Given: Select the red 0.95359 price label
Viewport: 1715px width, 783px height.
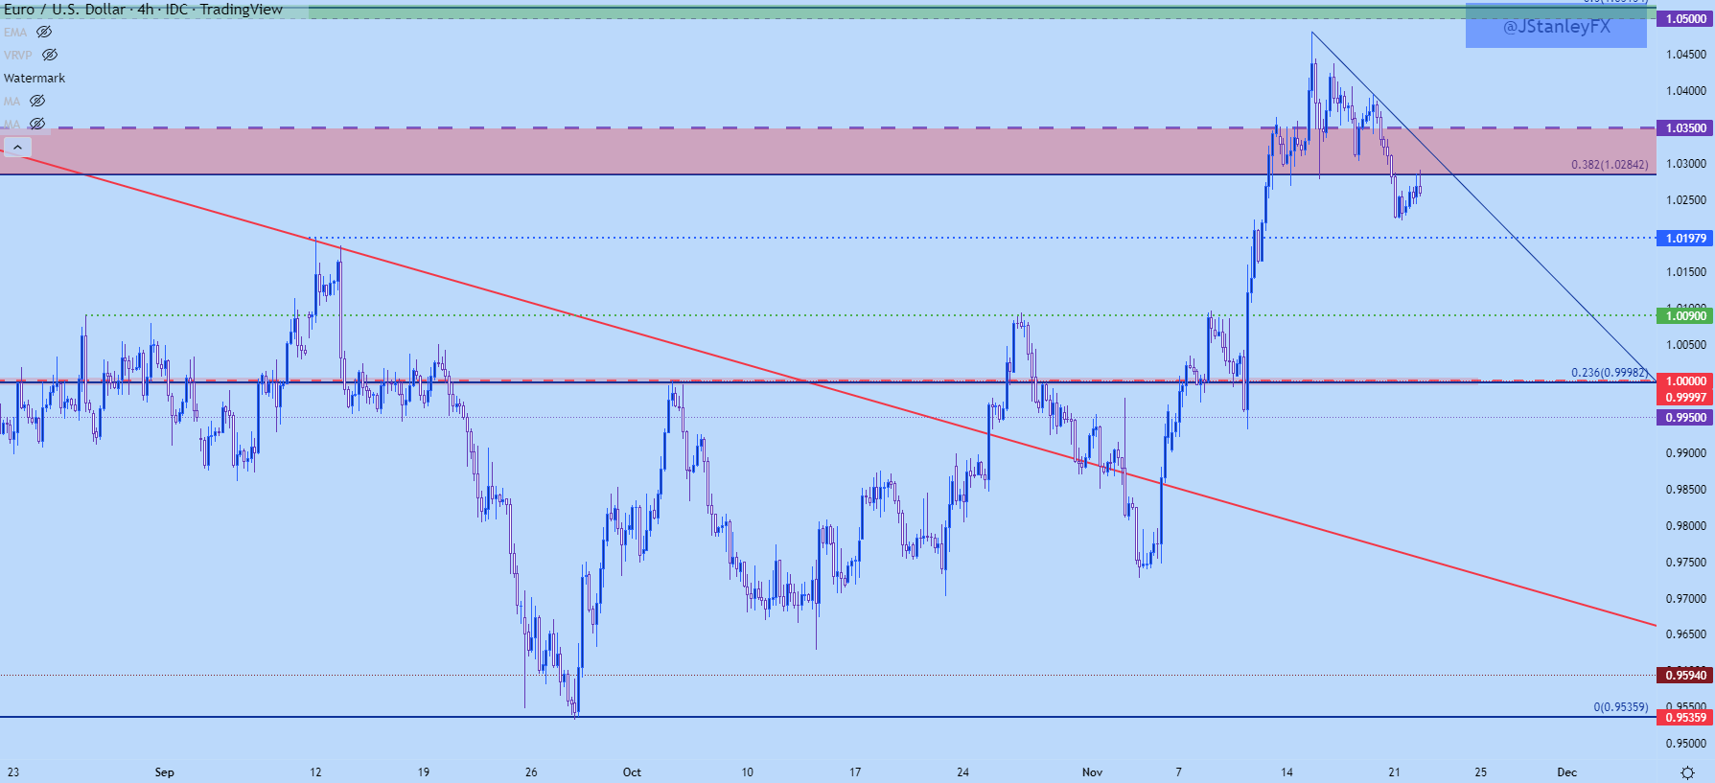Looking at the screenshot, I should pos(1685,717).
